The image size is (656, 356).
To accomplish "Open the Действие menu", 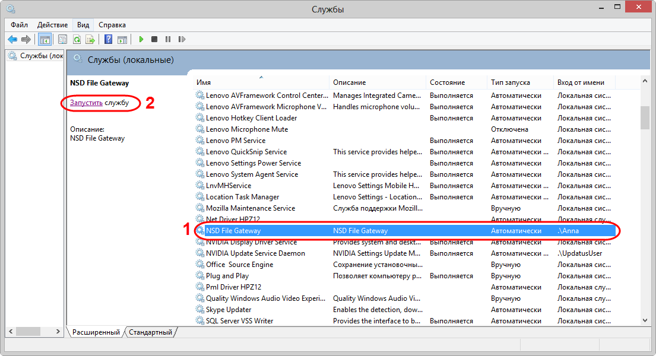I will pos(52,25).
